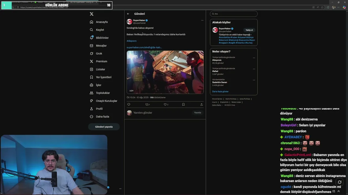Open the Sadettin Saran trend
Image resolution: width=348 pixels, height=195 pixels.
[x=220, y=82]
